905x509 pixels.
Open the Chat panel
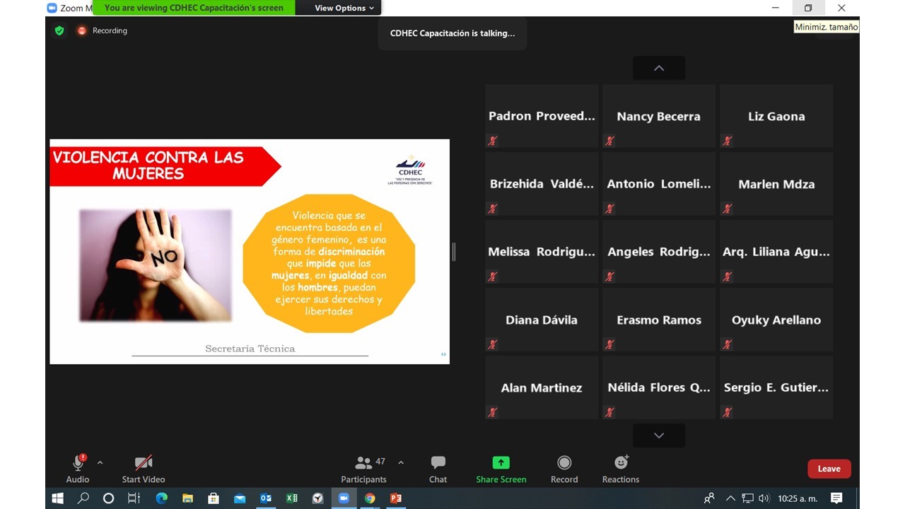[438, 469]
